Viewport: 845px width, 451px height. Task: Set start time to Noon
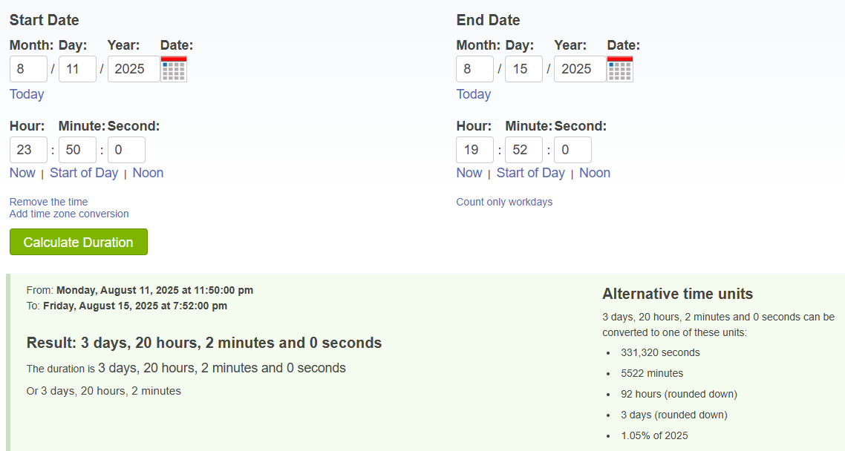pyautogui.click(x=148, y=173)
